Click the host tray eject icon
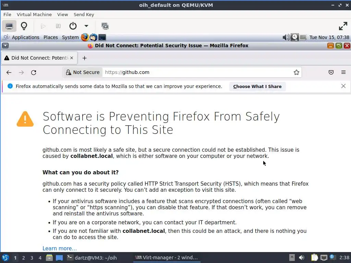351x263 pixels. pyautogui.click(x=292, y=258)
